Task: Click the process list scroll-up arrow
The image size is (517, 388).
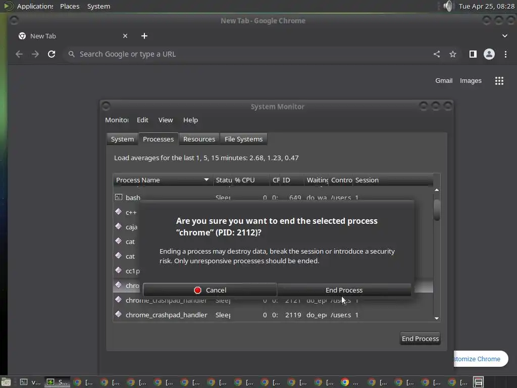Action: [x=437, y=190]
